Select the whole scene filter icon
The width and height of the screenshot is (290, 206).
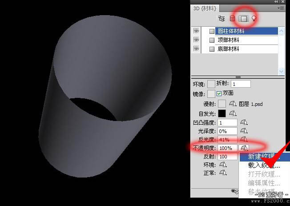[222, 18]
